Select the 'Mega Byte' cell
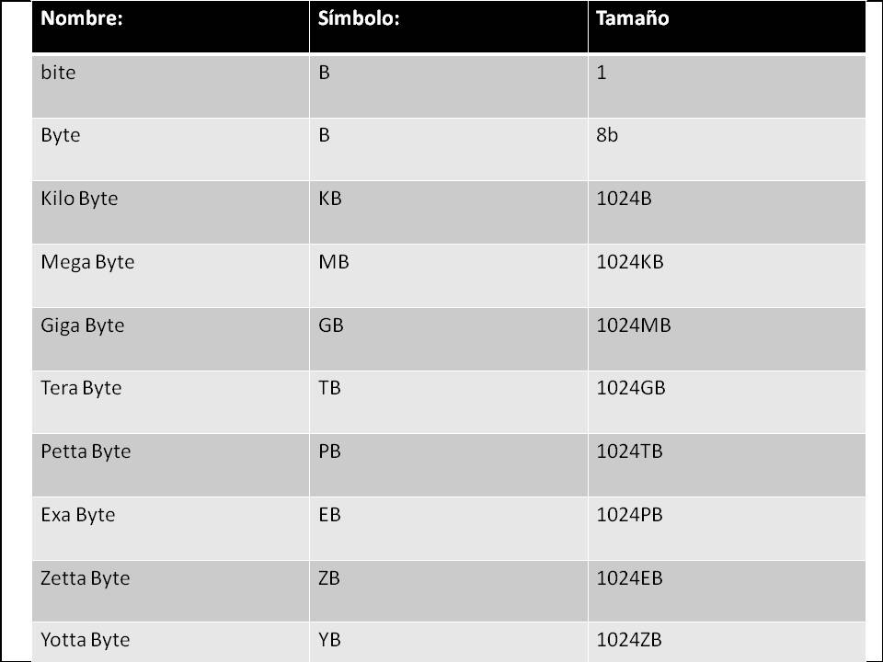 pyautogui.click(x=87, y=262)
